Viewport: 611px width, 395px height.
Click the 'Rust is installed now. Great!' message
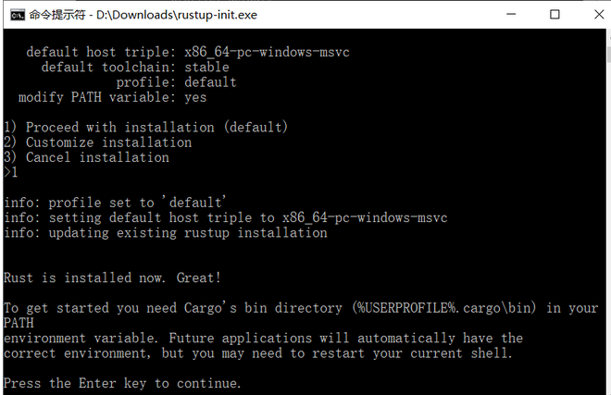[x=112, y=278]
